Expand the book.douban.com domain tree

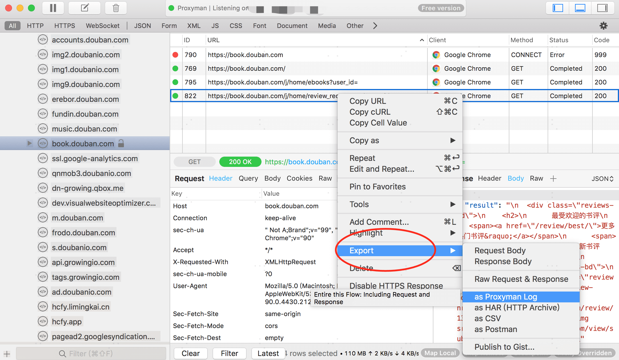coord(29,143)
